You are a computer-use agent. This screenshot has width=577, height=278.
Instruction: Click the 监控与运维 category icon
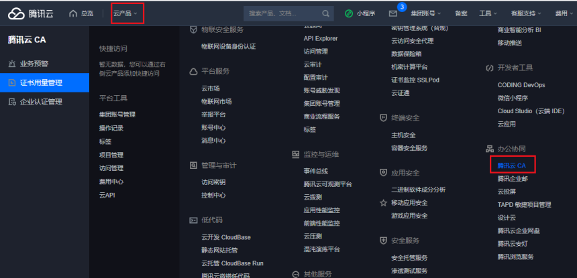[295, 154]
